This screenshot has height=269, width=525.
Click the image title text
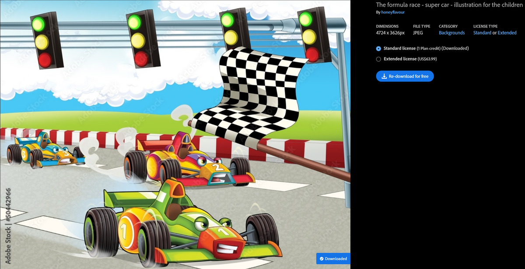pyautogui.click(x=449, y=5)
